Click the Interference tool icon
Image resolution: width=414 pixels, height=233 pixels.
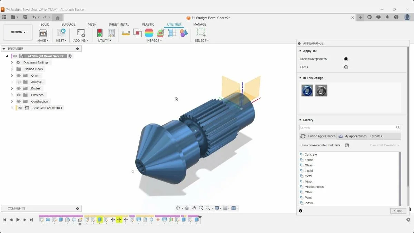137,33
